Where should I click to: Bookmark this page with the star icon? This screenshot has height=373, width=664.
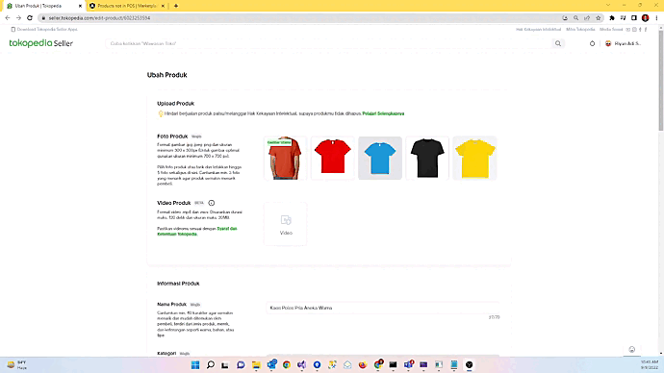point(598,17)
